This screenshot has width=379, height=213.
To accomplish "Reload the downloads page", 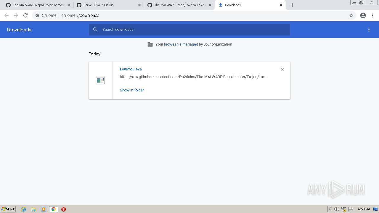I will (25, 15).
